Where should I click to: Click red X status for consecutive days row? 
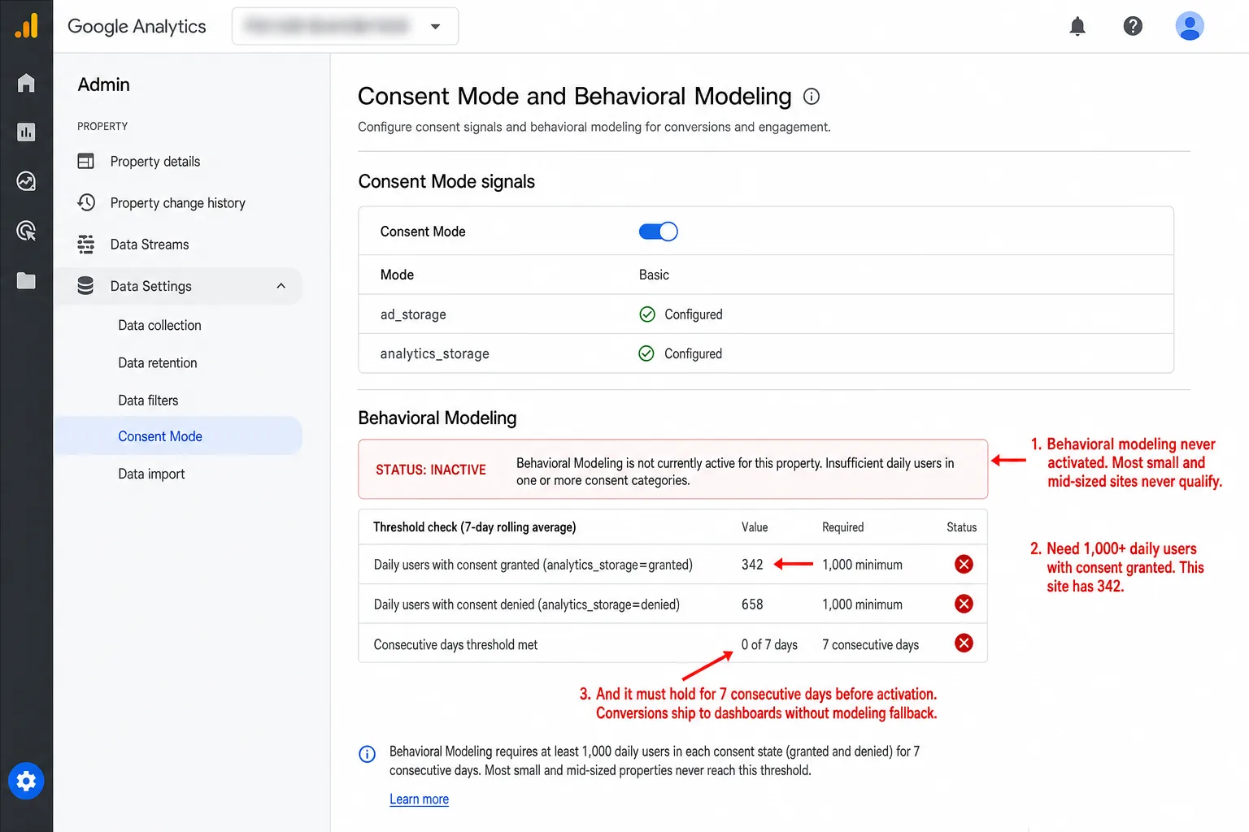964,643
